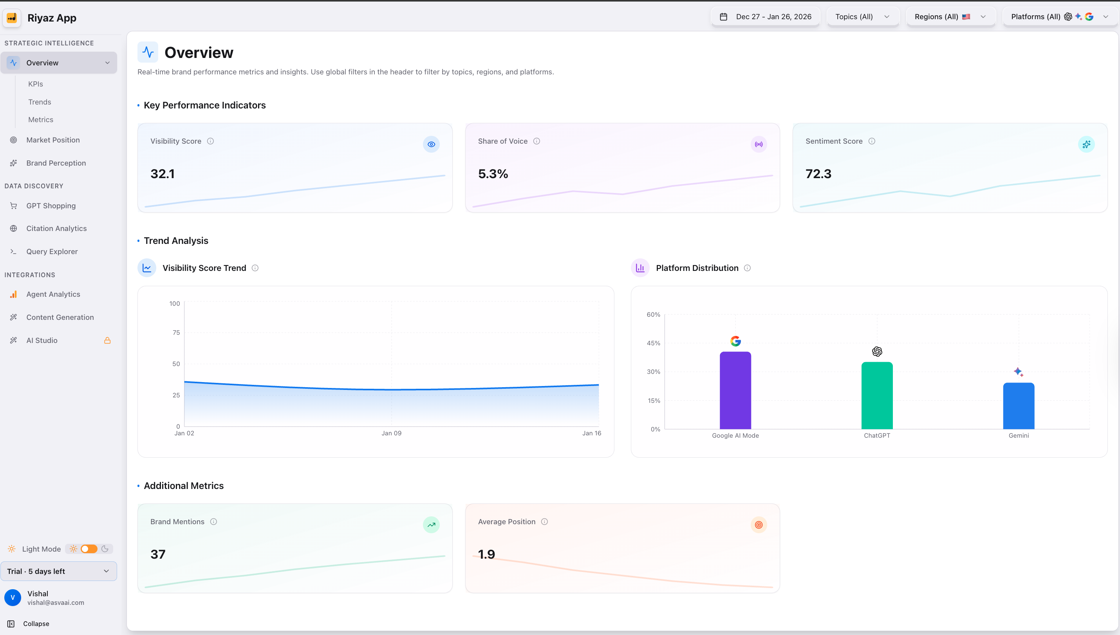Click the Riyaz App logo icon

click(x=12, y=18)
